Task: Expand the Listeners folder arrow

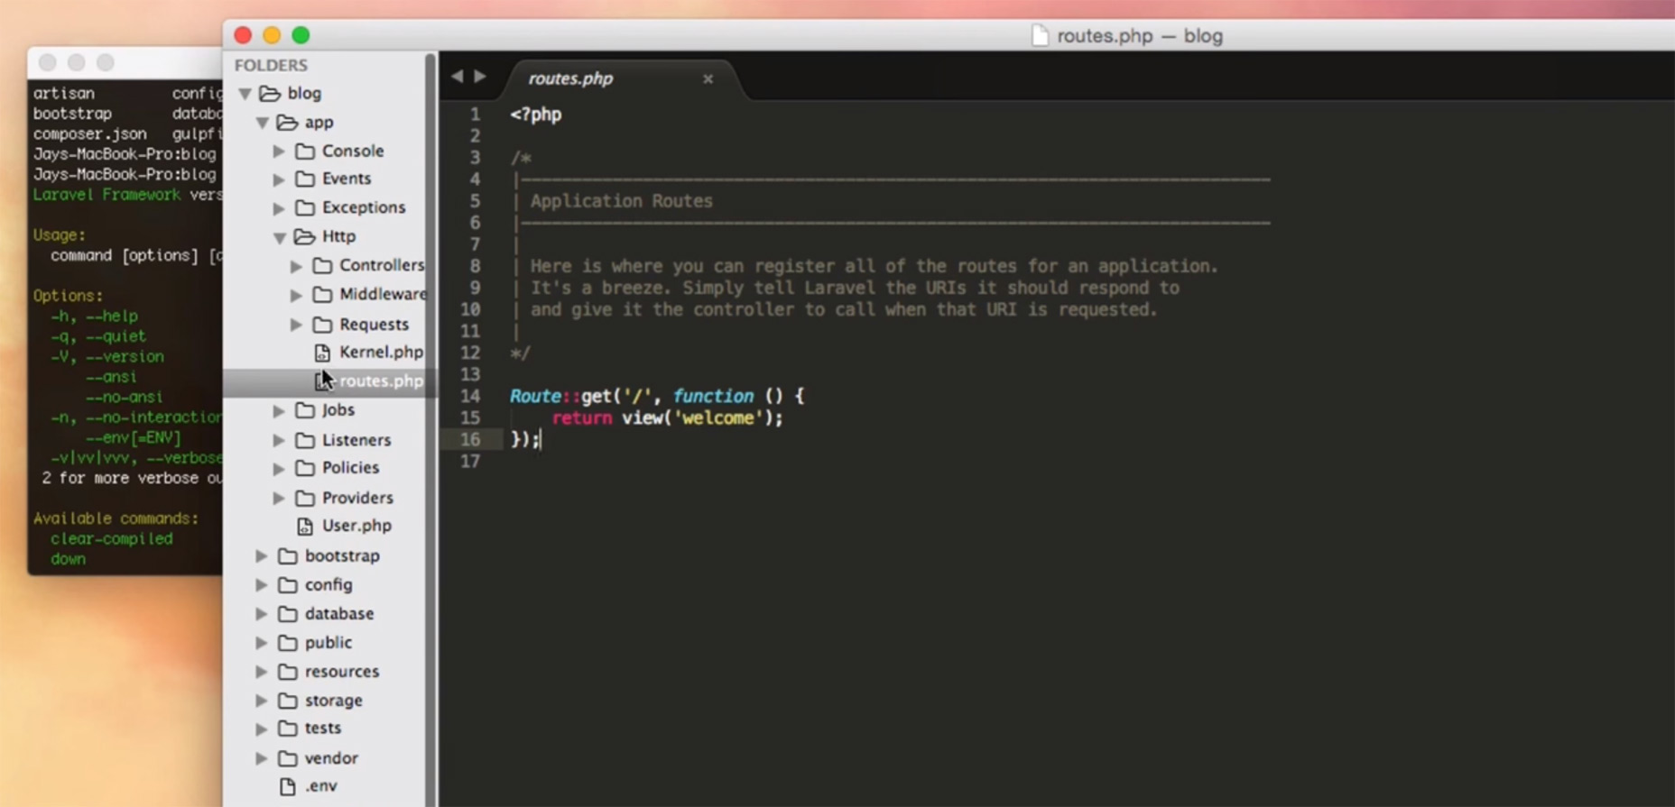Action: point(279,441)
